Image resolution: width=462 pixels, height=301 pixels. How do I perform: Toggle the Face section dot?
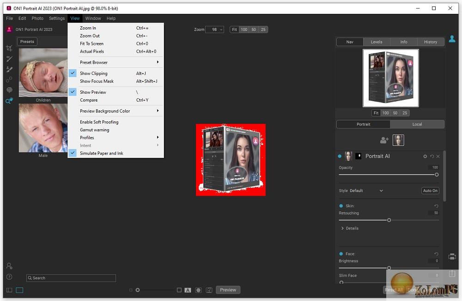pyautogui.click(x=341, y=254)
